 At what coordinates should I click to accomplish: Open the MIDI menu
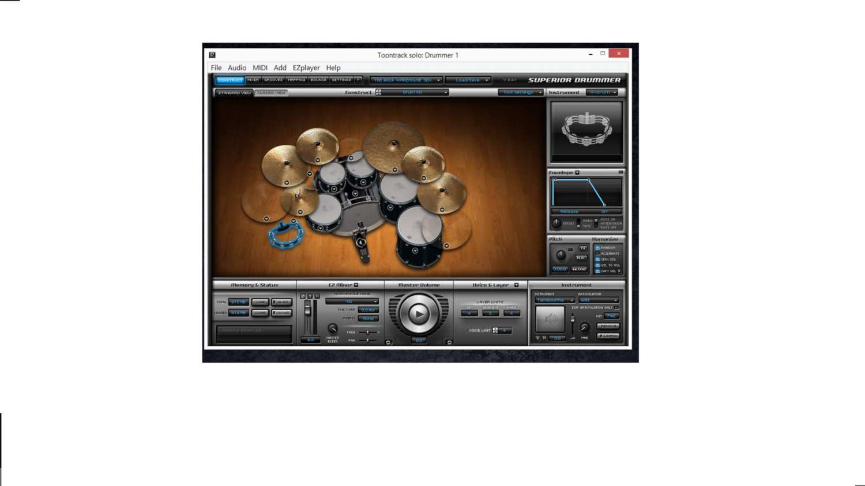pyautogui.click(x=260, y=67)
